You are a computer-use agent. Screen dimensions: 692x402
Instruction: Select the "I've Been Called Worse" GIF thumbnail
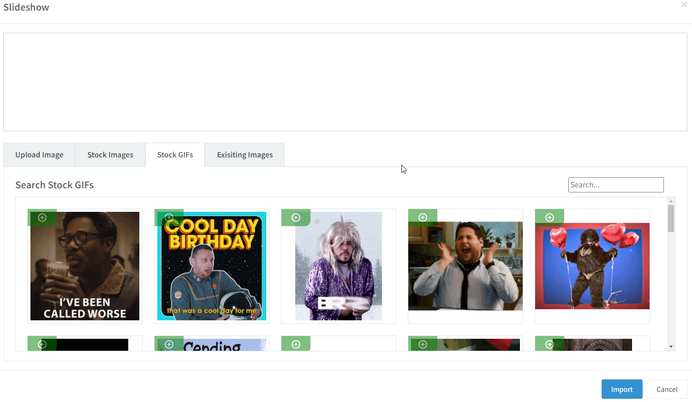pyautogui.click(x=85, y=266)
